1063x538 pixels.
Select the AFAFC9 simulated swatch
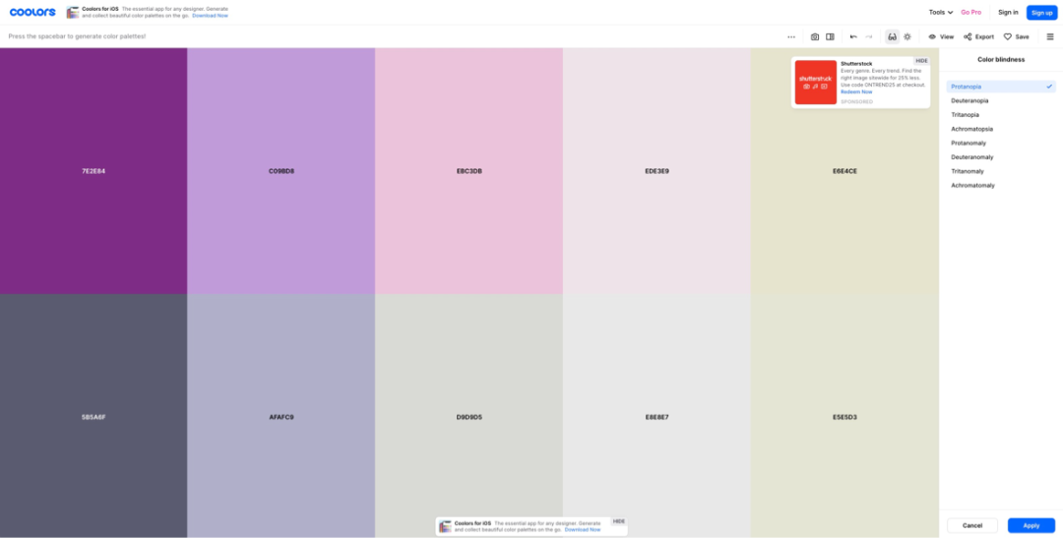(x=281, y=417)
